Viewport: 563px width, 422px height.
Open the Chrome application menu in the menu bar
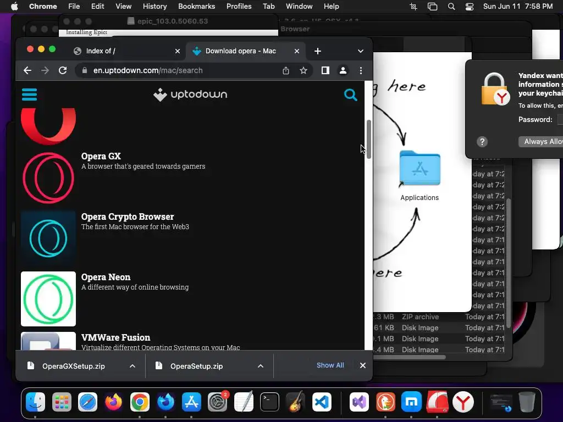(43, 6)
